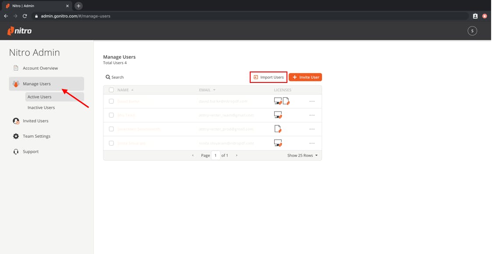Open Invited Users via its person icon
The image size is (492, 254).
pyautogui.click(x=16, y=121)
